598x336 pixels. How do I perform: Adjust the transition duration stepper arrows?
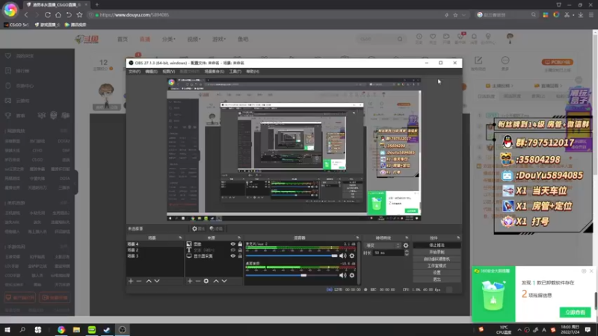point(407,252)
